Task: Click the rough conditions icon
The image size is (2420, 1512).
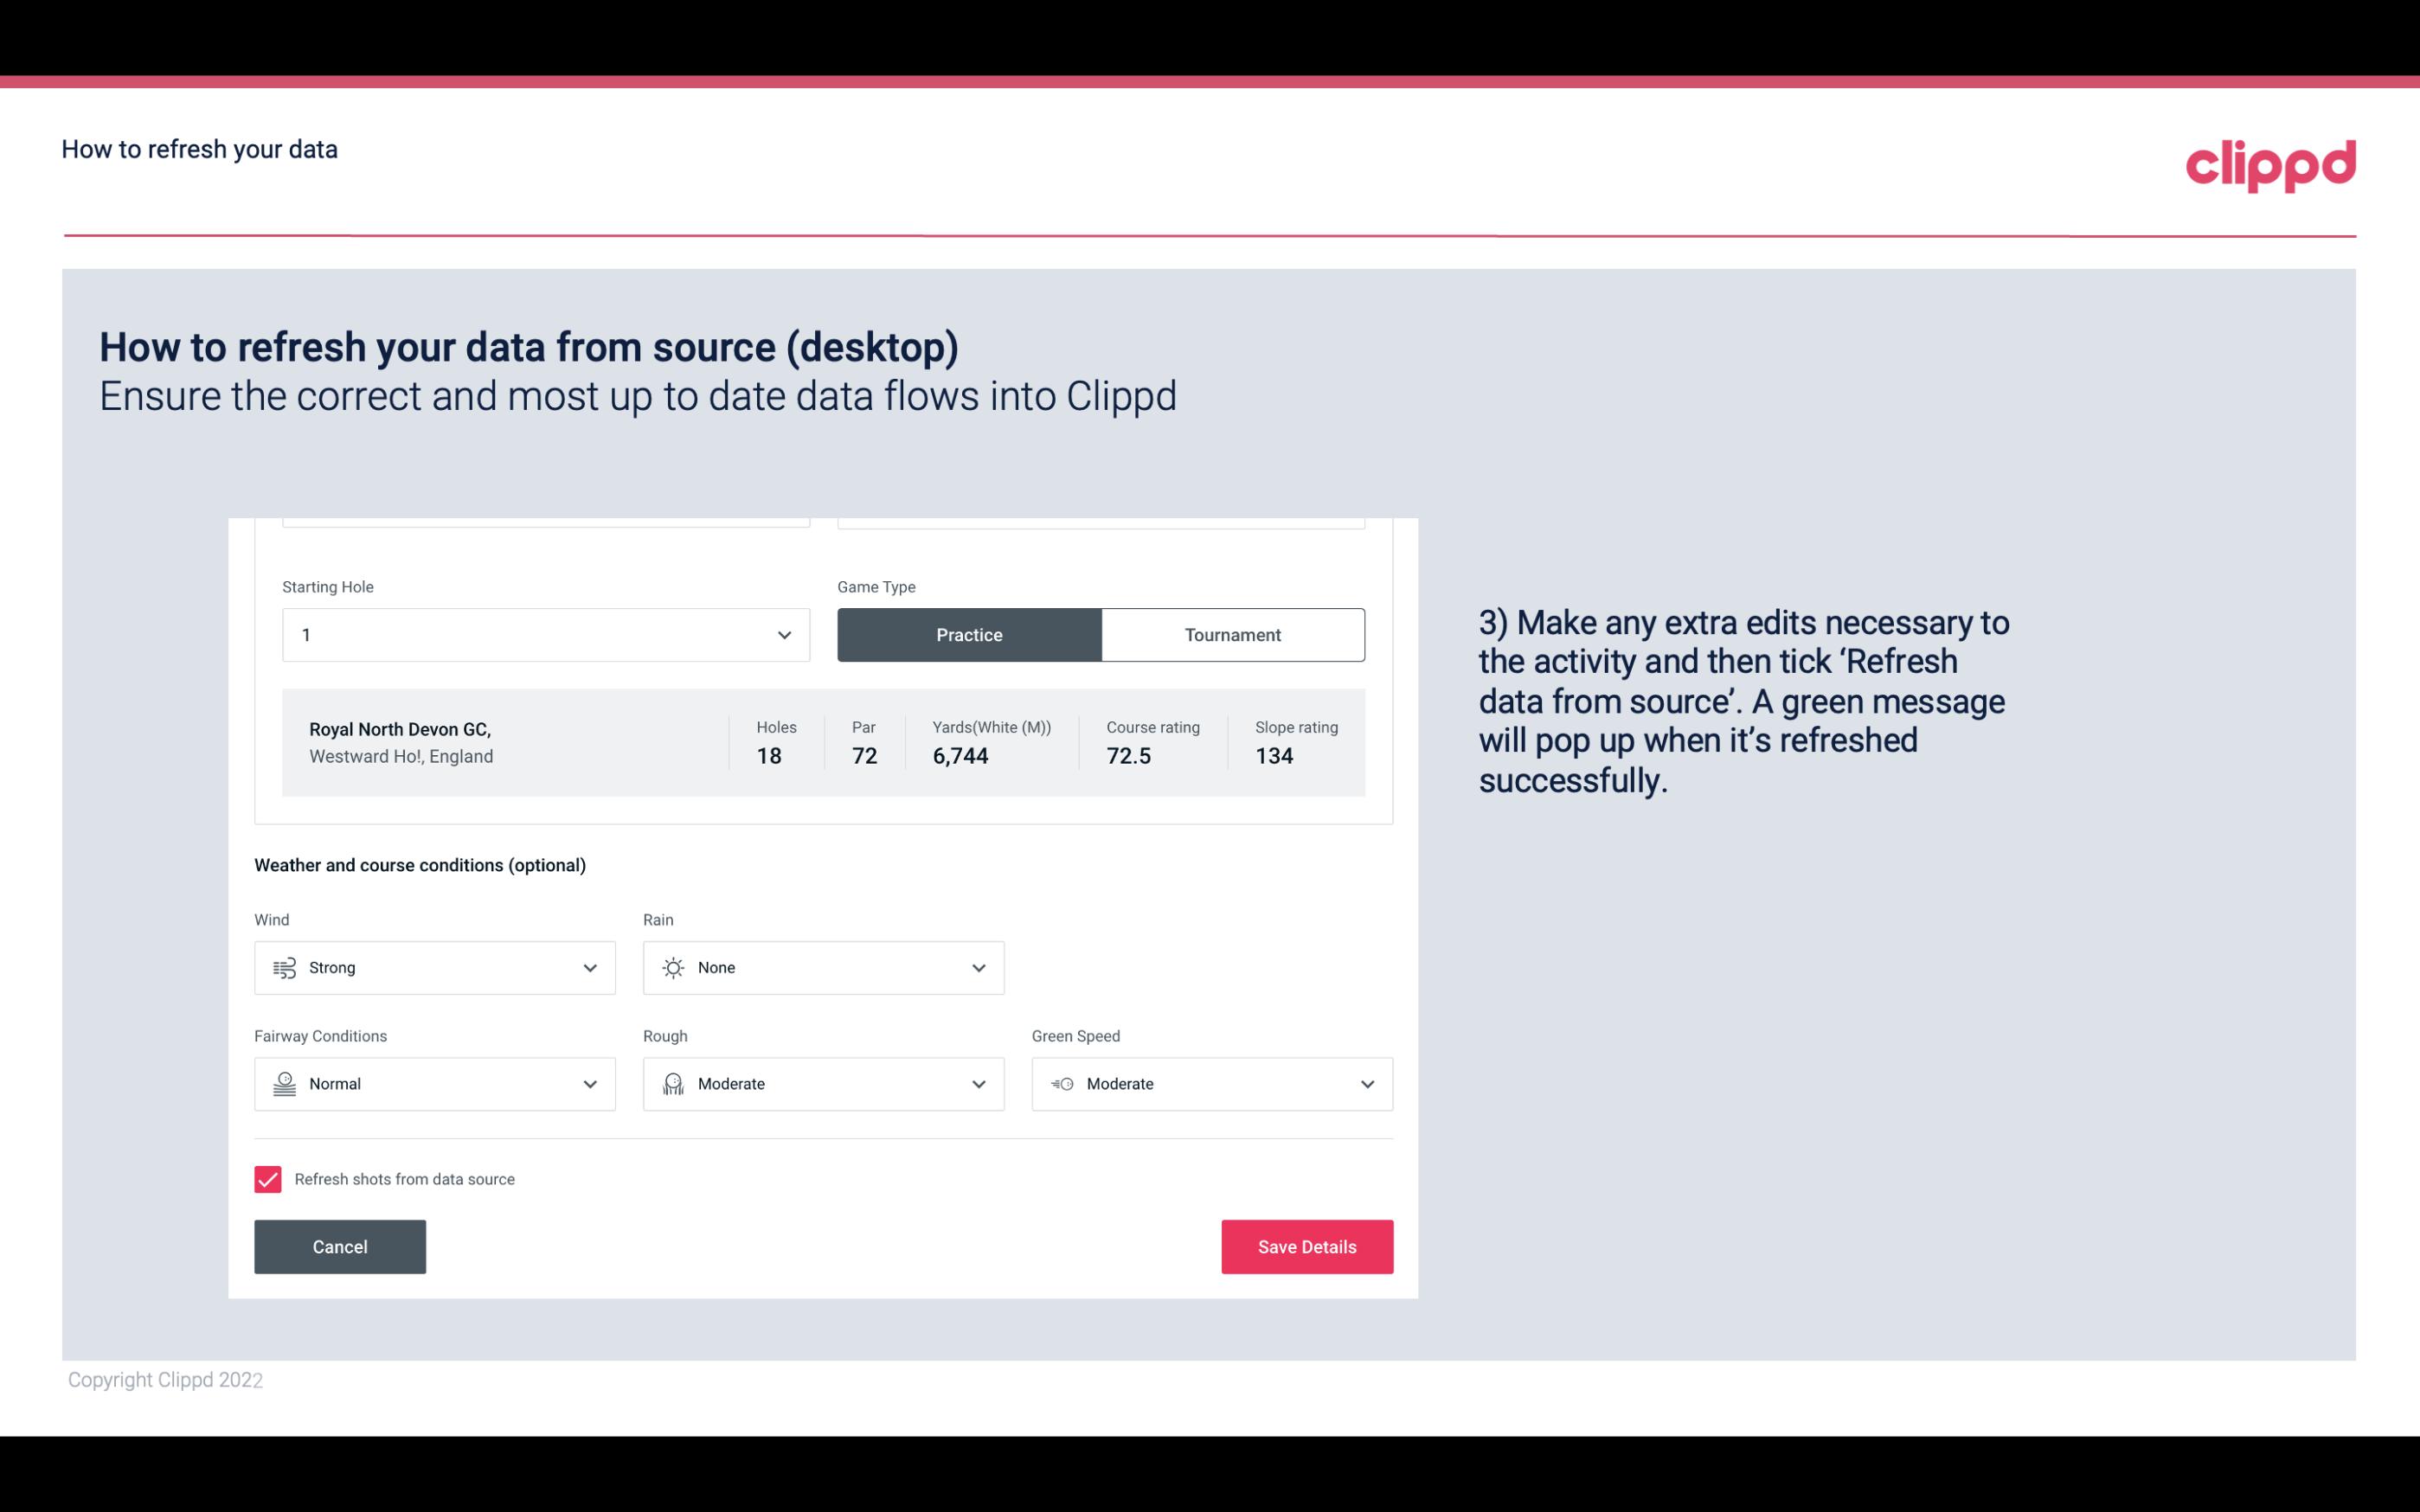Action: pos(672,1084)
